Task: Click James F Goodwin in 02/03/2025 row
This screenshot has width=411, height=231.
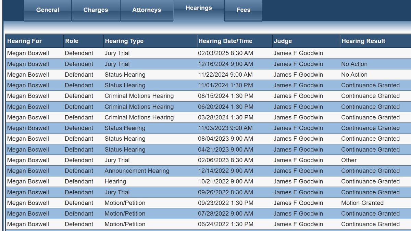Action: [x=298, y=53]
